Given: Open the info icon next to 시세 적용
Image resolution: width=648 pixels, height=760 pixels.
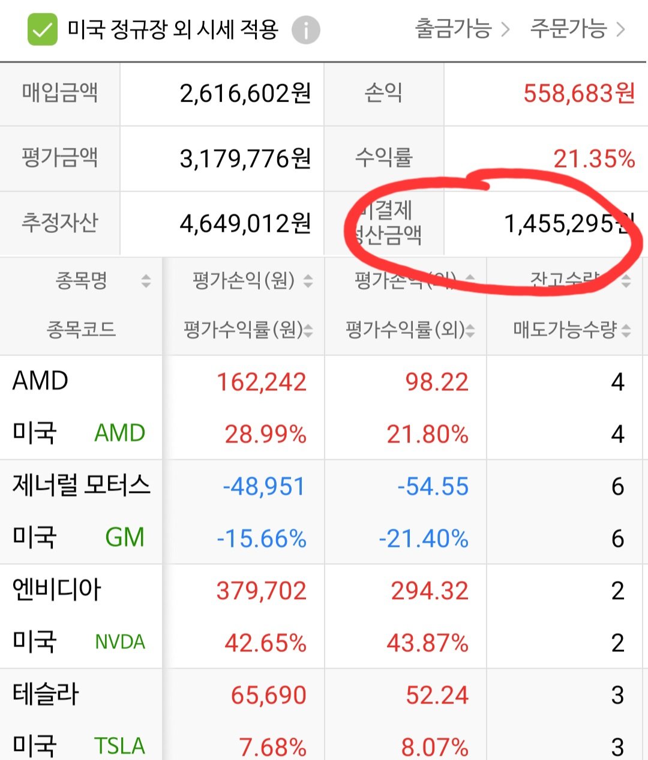Looking at the screenshot, I should 306,30.
